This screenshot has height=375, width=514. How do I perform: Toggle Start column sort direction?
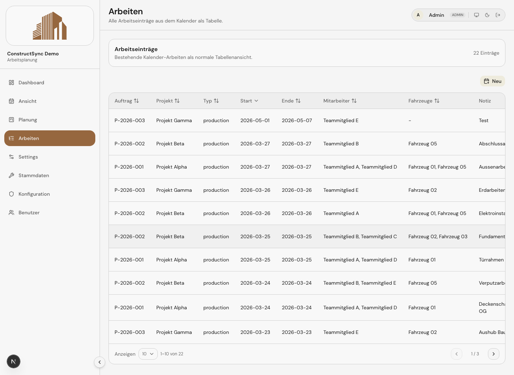[x=249, y=101]
